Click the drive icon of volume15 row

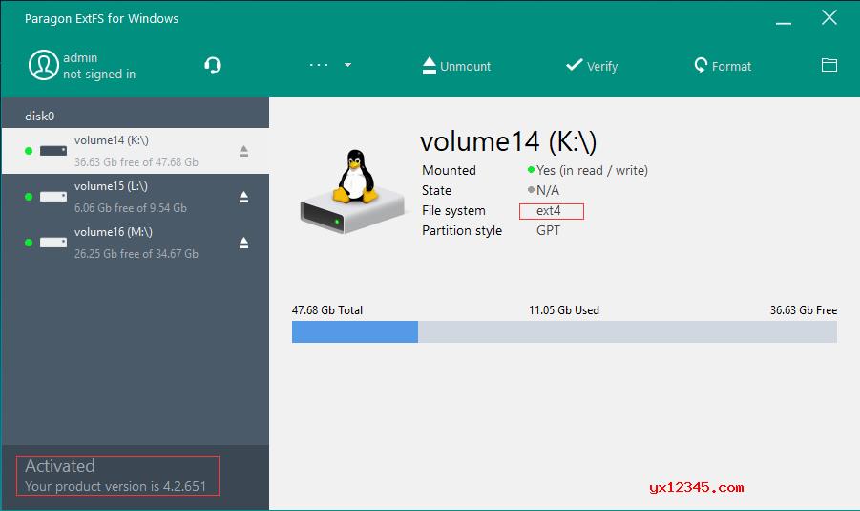pos(53,197)
